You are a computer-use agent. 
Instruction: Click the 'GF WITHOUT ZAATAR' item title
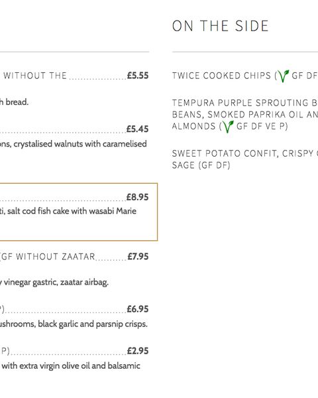coord(48,257)
